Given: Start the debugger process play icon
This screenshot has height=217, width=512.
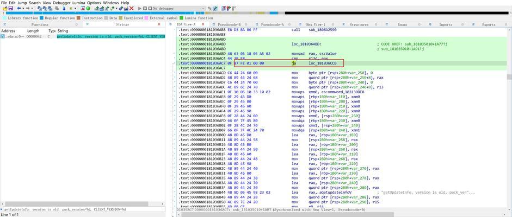Looking at the screenshot, I should [x=140, y=8].
